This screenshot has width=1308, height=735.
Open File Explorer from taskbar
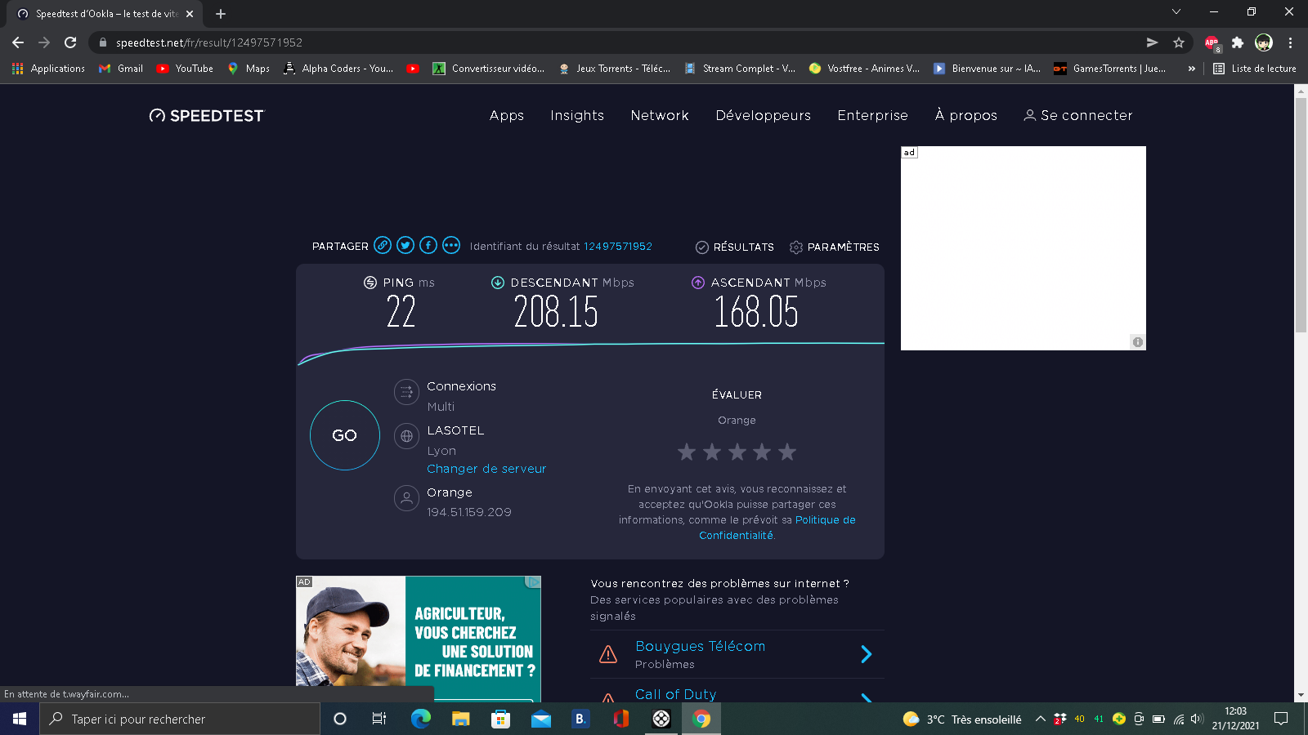point(461,719)
